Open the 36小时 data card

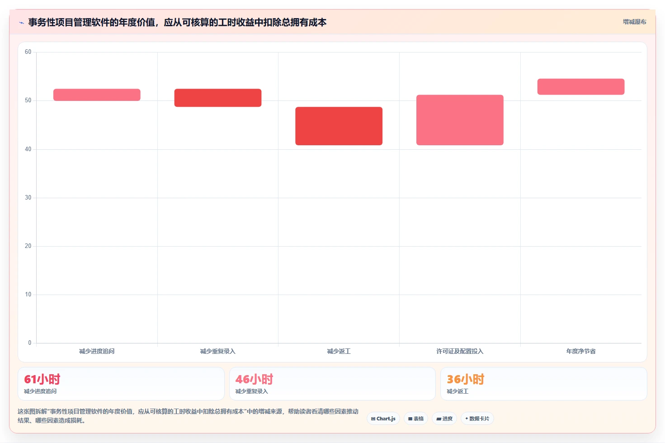(x=544, y=384)
